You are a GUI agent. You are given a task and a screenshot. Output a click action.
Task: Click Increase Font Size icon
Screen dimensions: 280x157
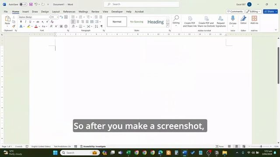52,26
